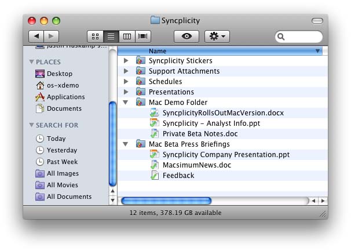The height and width of the screenshot is (251, 351).
Task: Open Quick Look with the eye button
Action: [x=187, y=36]
